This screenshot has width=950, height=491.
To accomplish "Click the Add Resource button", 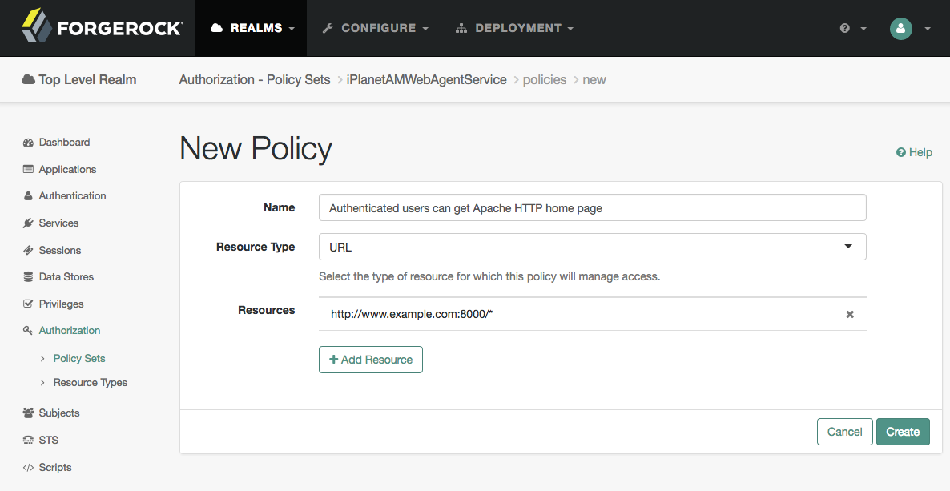I will [371, 360].
